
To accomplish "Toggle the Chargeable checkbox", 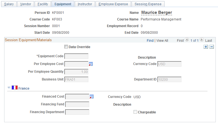I will point(135,112).
